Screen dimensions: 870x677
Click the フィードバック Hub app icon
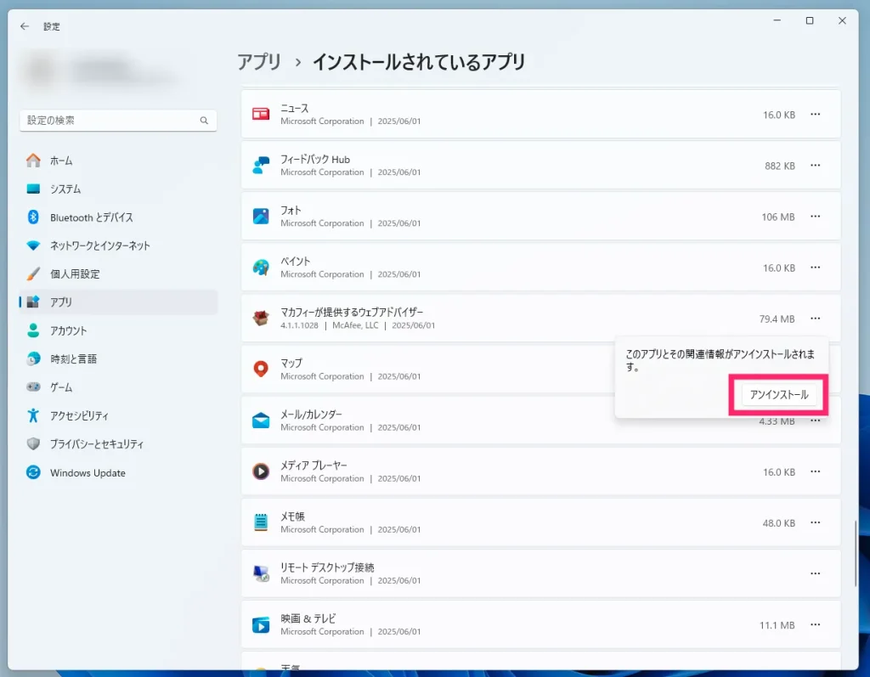[261, 166]
